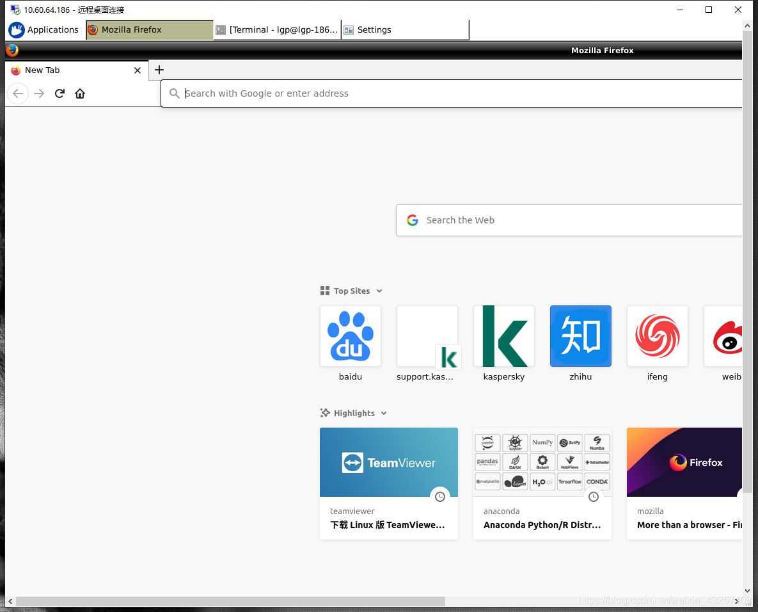Switch to the Terminal window in taskbar
This screenshot has height=612, width=758.
click(x=277, y=29)
